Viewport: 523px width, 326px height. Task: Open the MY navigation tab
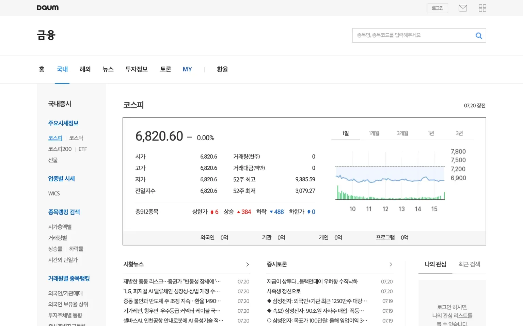click(x=187, y=69)
